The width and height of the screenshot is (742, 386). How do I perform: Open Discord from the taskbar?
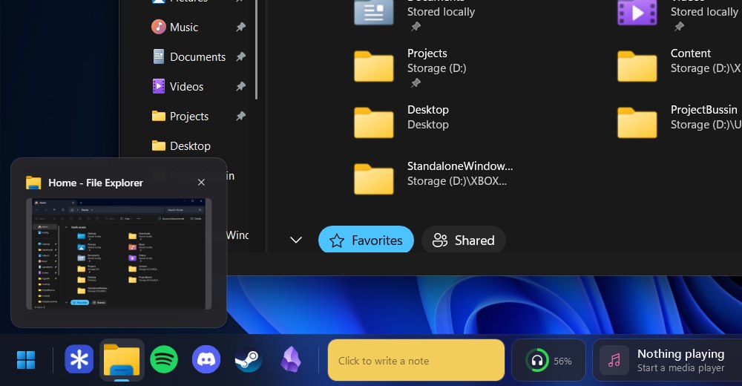coord(206,360)
